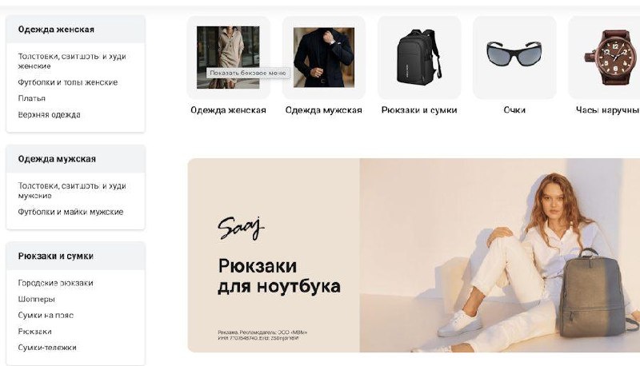
Task: Go to 'Верхняя одежда' subcategory
Action: click(49, 114)
